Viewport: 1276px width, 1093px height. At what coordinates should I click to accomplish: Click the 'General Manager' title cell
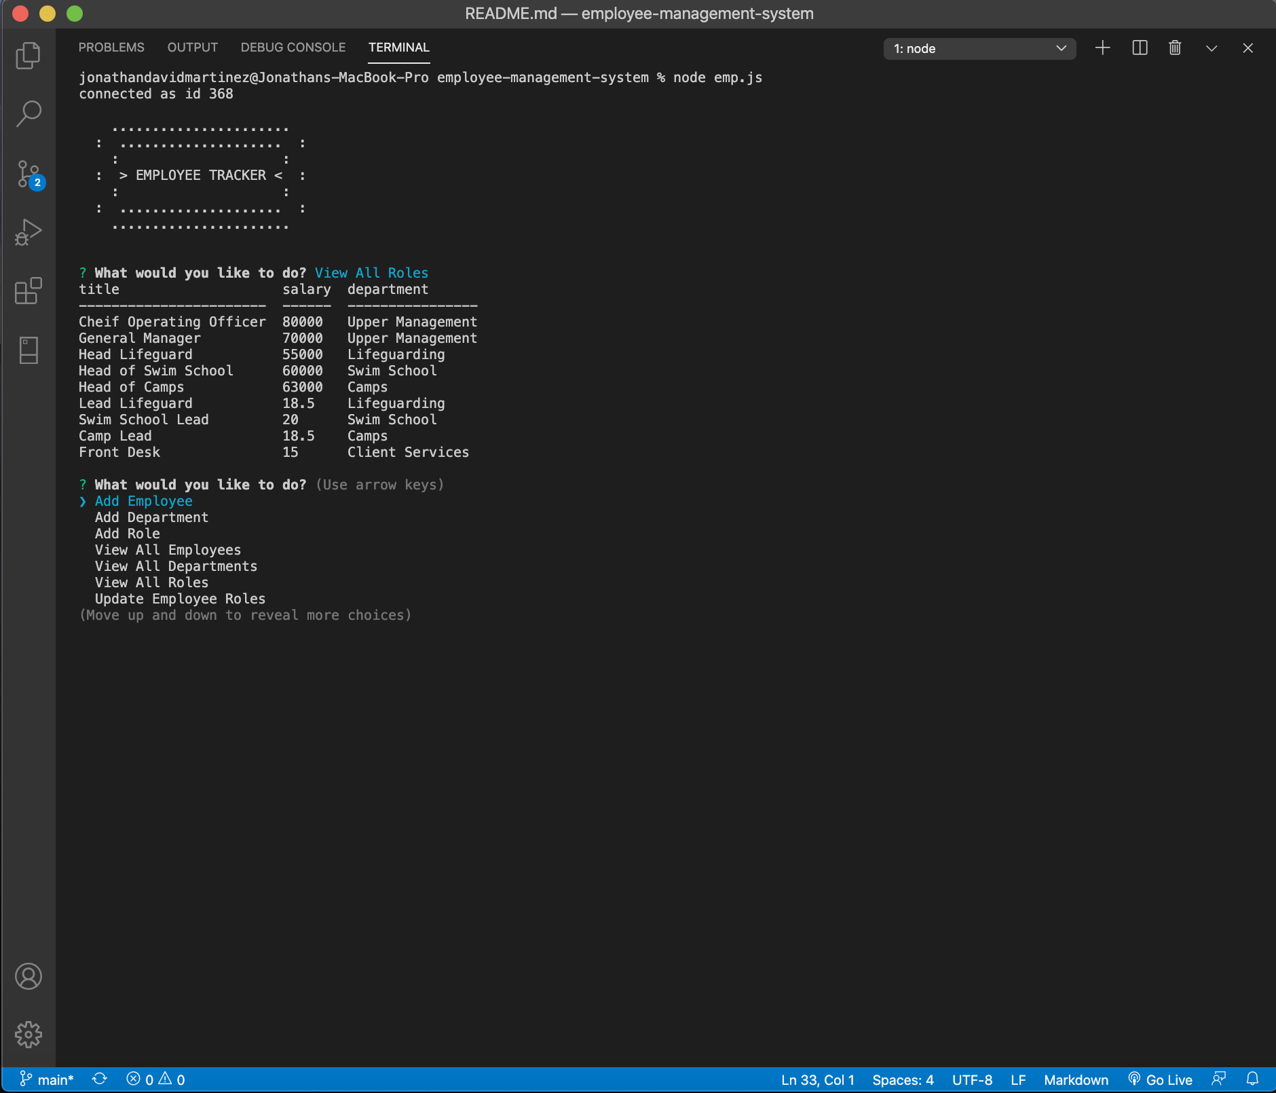(140, 338)
